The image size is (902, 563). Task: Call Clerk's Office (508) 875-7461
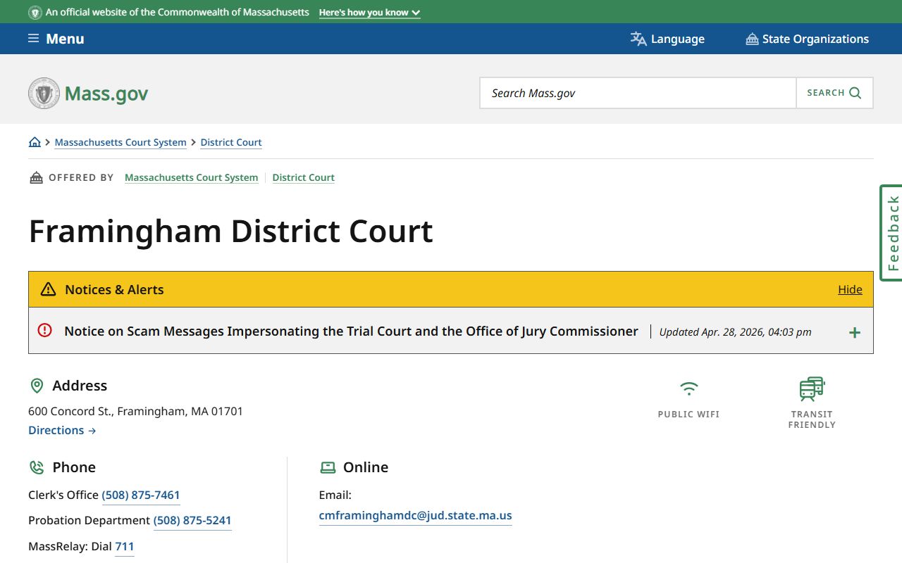click(x=141, y=495)
